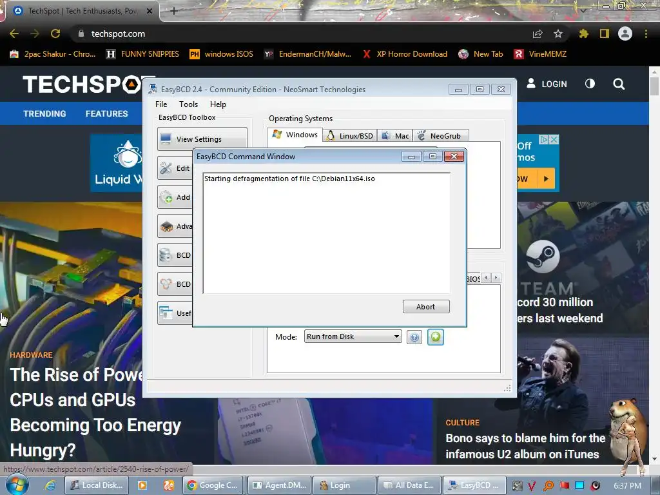The image size is (660, 495).
Task: Open the File menu in EasyBCD
Action: pos(160,104)
